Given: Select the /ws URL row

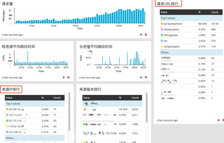Looking at the screenshot, I should [191, 41].
